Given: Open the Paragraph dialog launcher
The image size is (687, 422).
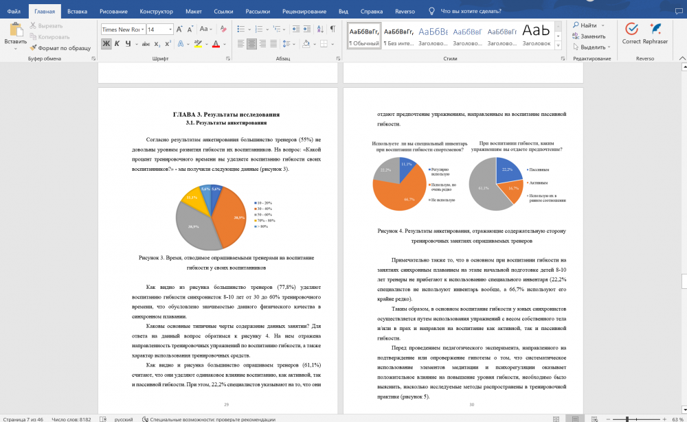Looking at the screenshot, I should click(338, 58).
